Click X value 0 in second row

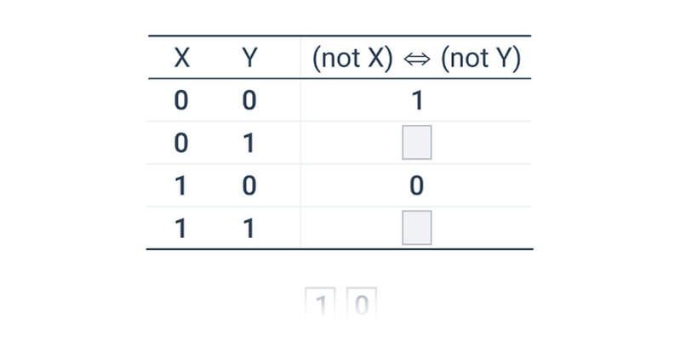point(181,143)
